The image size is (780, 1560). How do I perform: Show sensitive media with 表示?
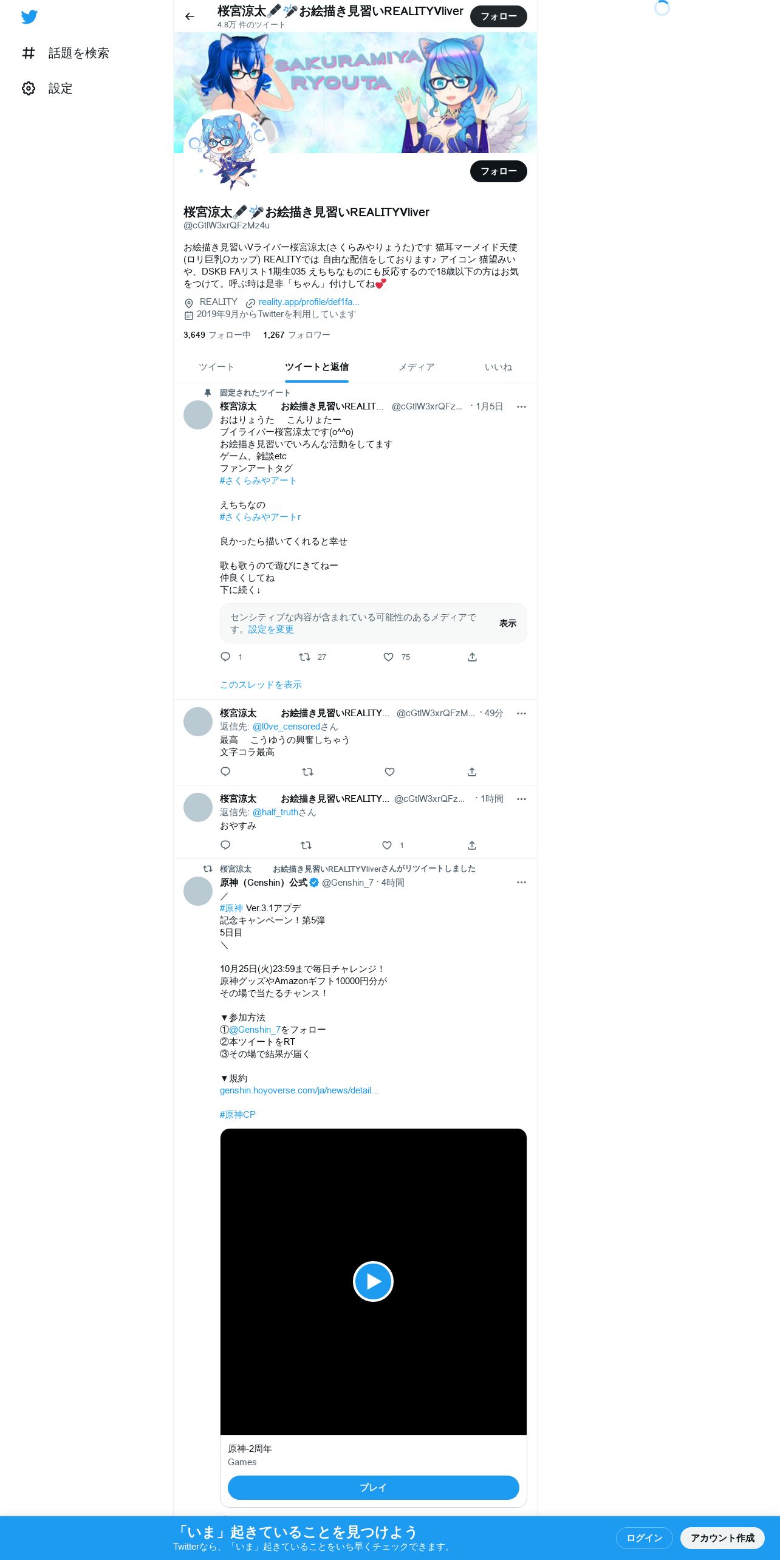[x=508, y=623]
